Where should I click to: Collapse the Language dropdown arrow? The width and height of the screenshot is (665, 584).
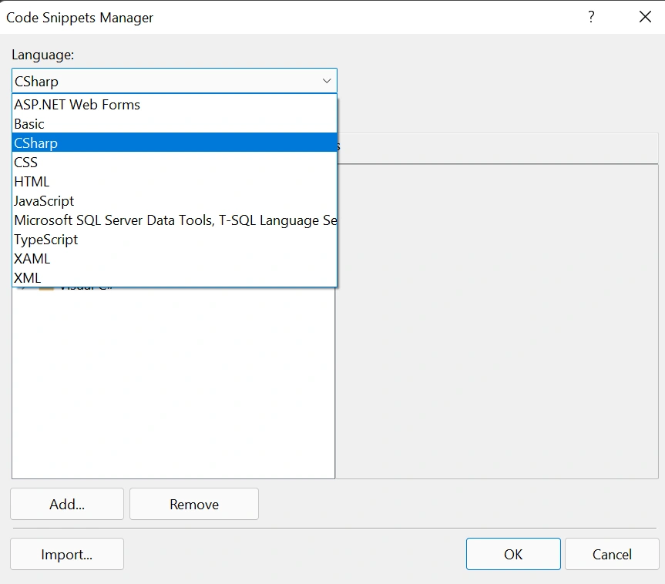[327, 81]
